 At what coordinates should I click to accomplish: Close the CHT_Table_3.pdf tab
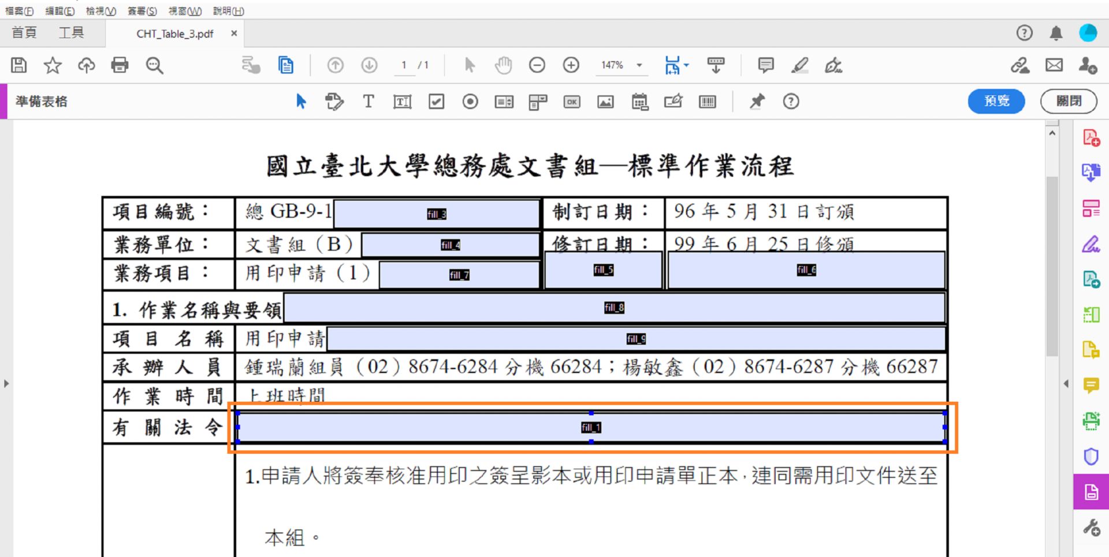tap(234, 33)
